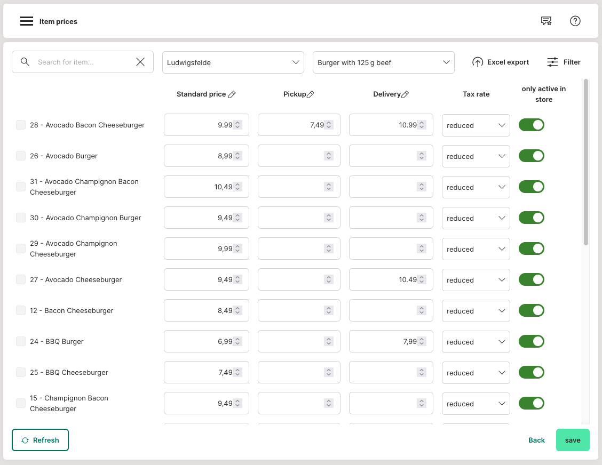
Task: Click the Excel export upload icon
Action: tap(478, 62)
